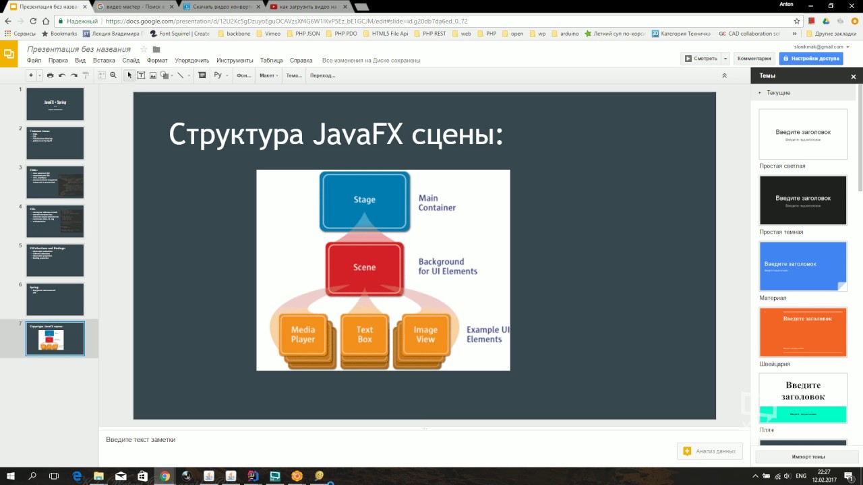Open the 'Макет' layout dropdown

coord(269,75)
